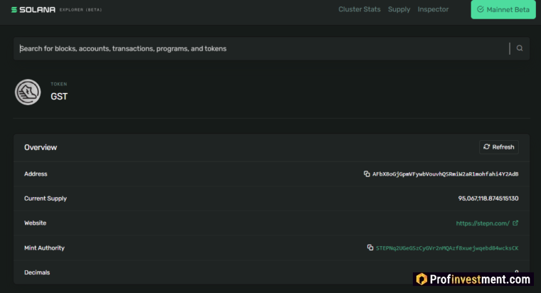Click the Mainnet Beta cluster button
Image resolution: width=541 pixels, height=293 pixels.
tap(503, 9)
